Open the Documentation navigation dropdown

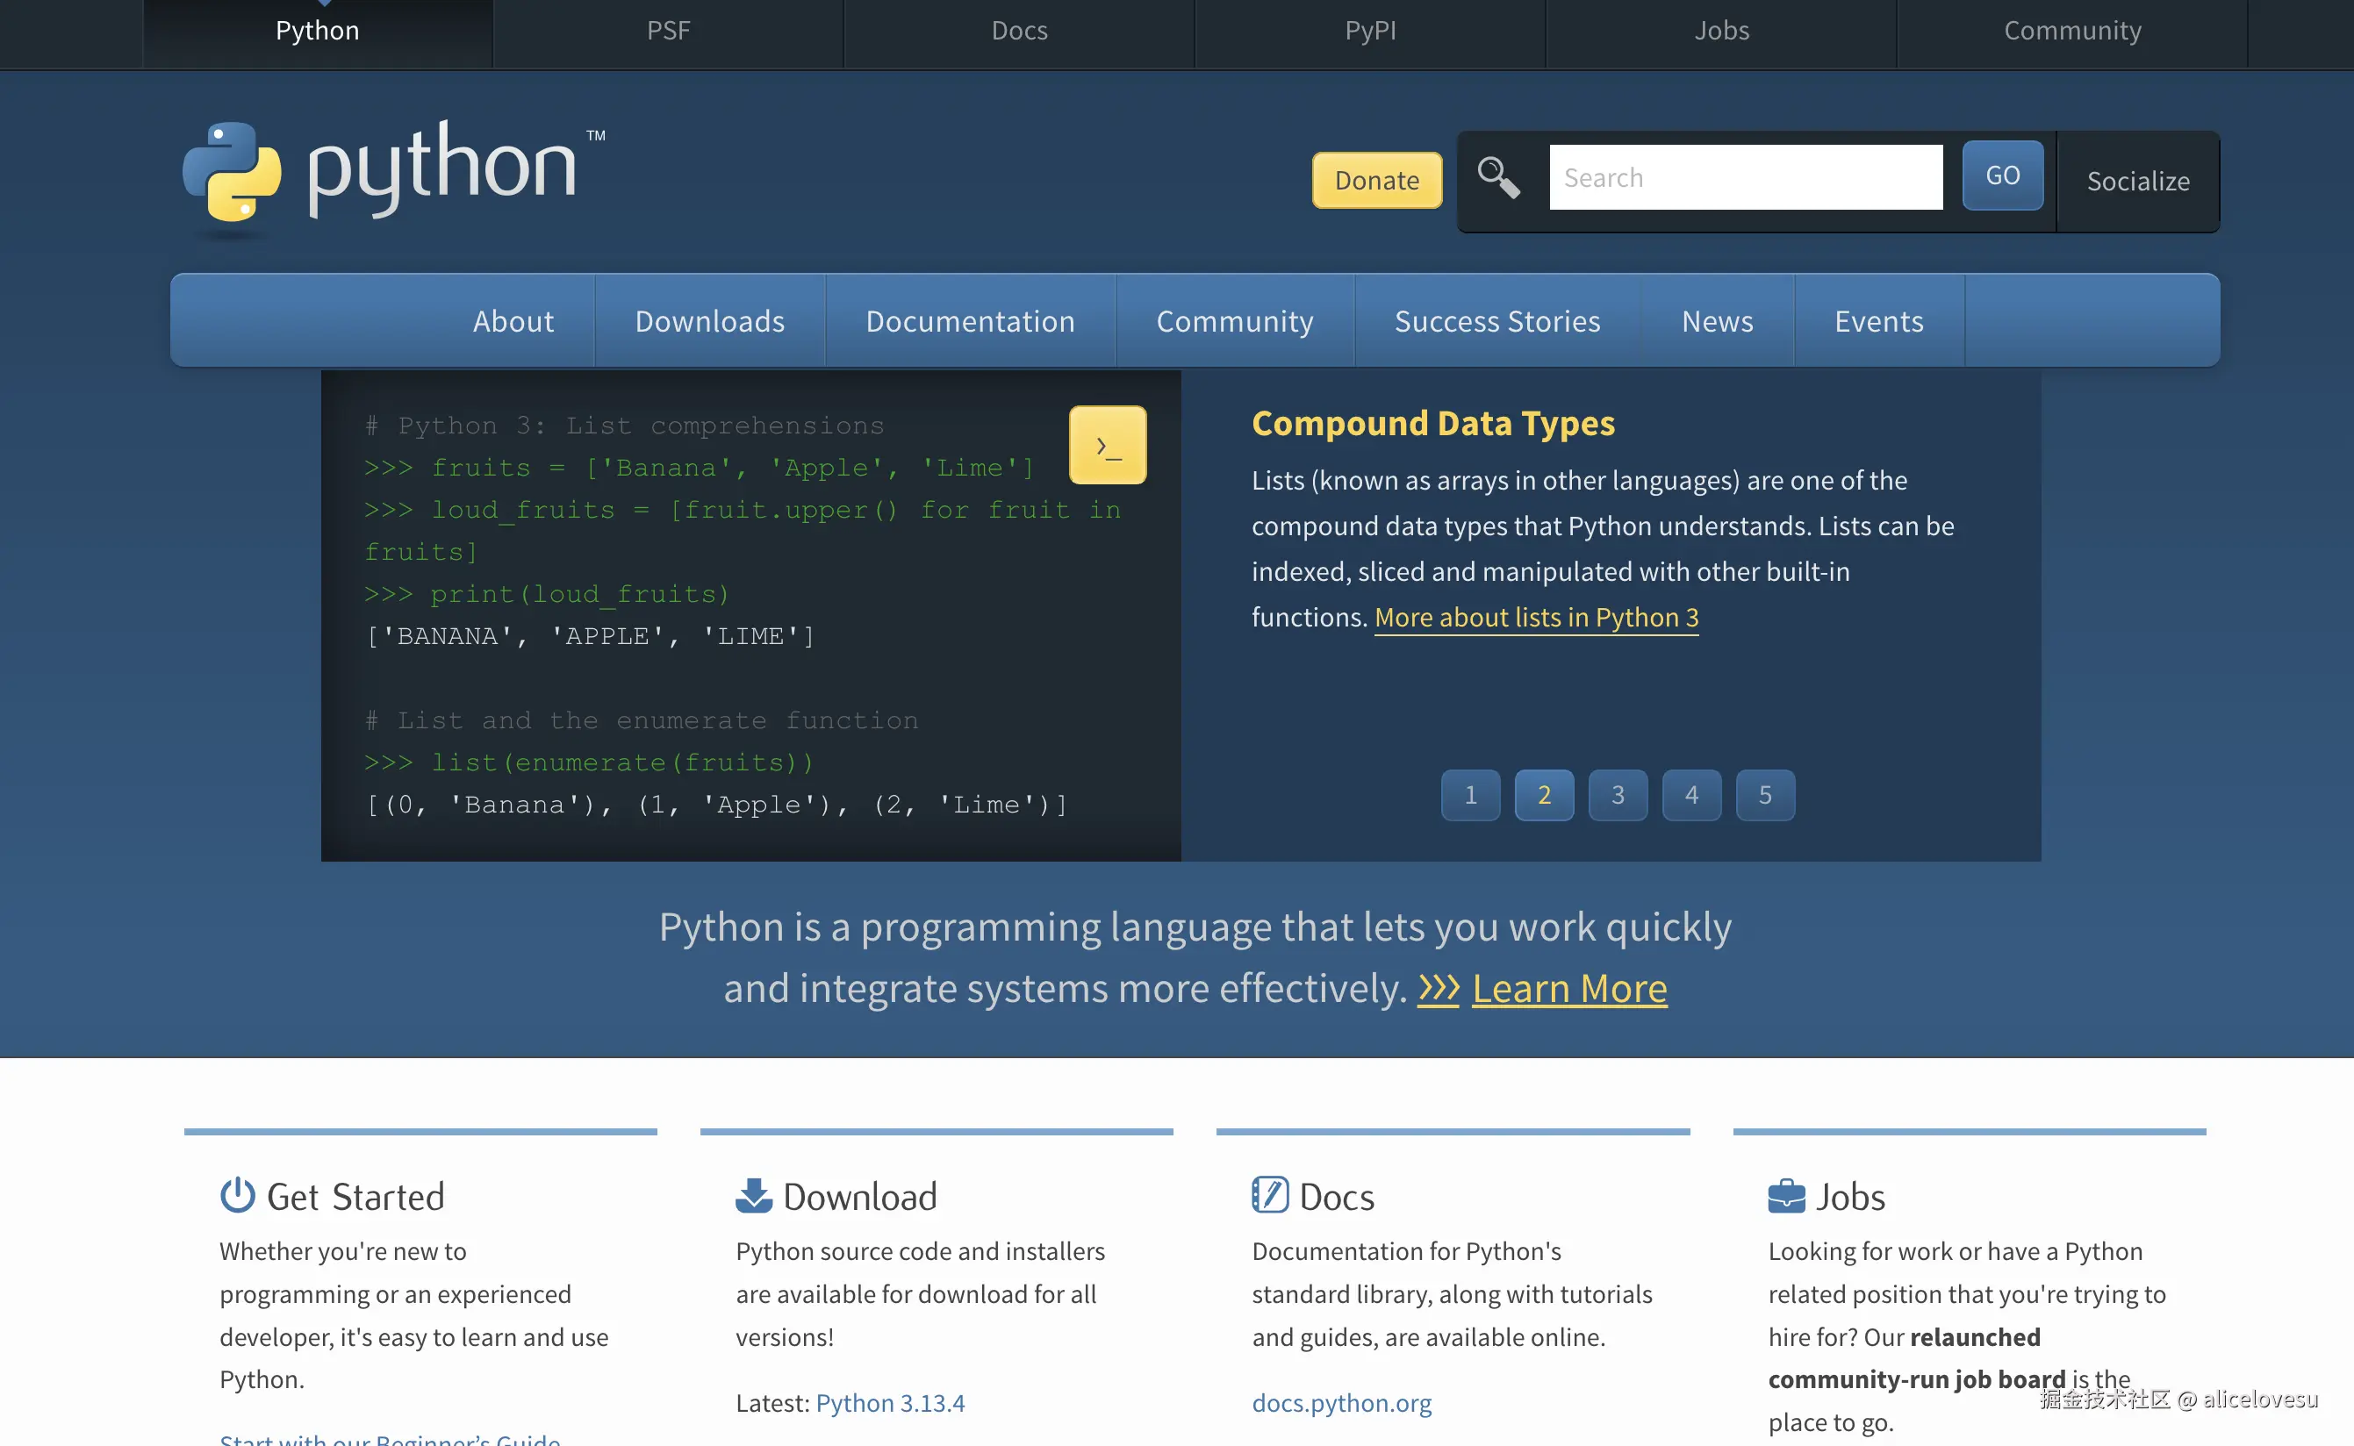coord(970,321)
